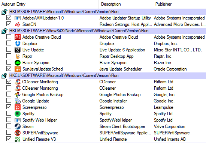Click the Razer Synapse green icon
206x143 pixels.
[x=18, y=63]
